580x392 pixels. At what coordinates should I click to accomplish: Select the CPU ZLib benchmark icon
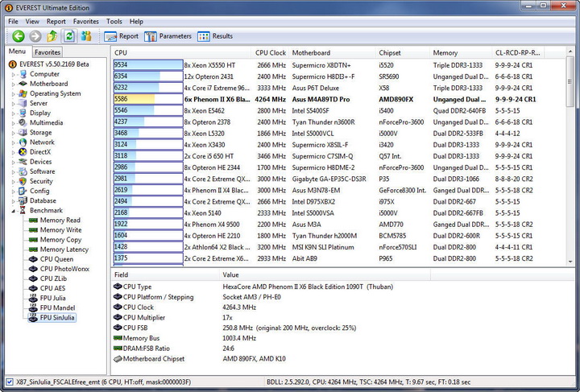click(33, 279)
